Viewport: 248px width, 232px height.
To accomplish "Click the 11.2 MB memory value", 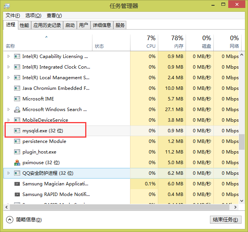I will pyautogui.click(x=174, y=152).
